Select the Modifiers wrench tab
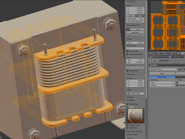 point(170,56)
